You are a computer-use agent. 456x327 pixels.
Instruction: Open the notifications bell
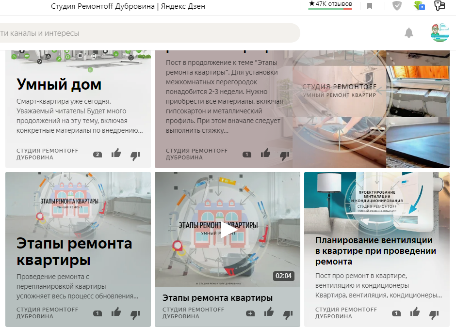[x=409, y=33]
